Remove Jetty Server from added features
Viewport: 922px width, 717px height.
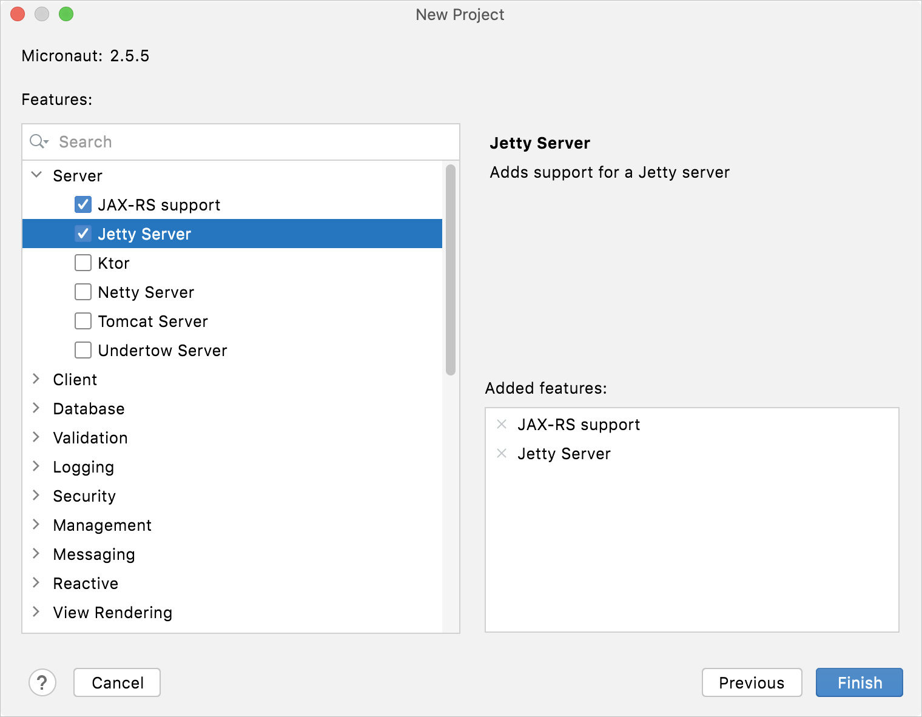point(502,454)
